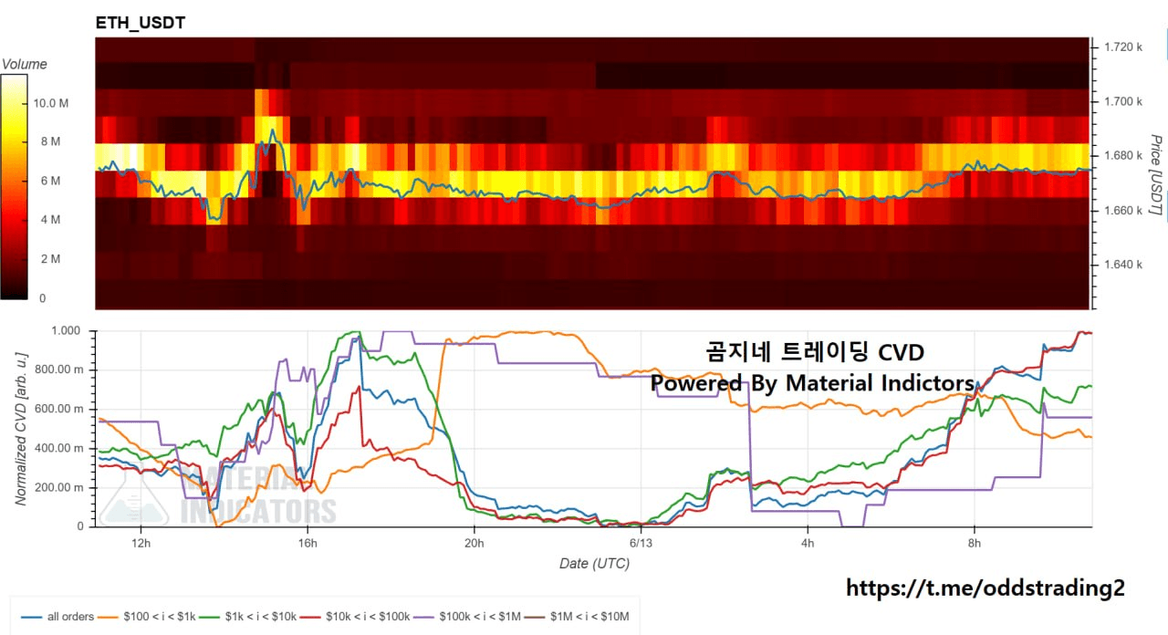The image size is (1168, 635).
Task: Click the purple line glyph in legend
Action: pos(424,617)
